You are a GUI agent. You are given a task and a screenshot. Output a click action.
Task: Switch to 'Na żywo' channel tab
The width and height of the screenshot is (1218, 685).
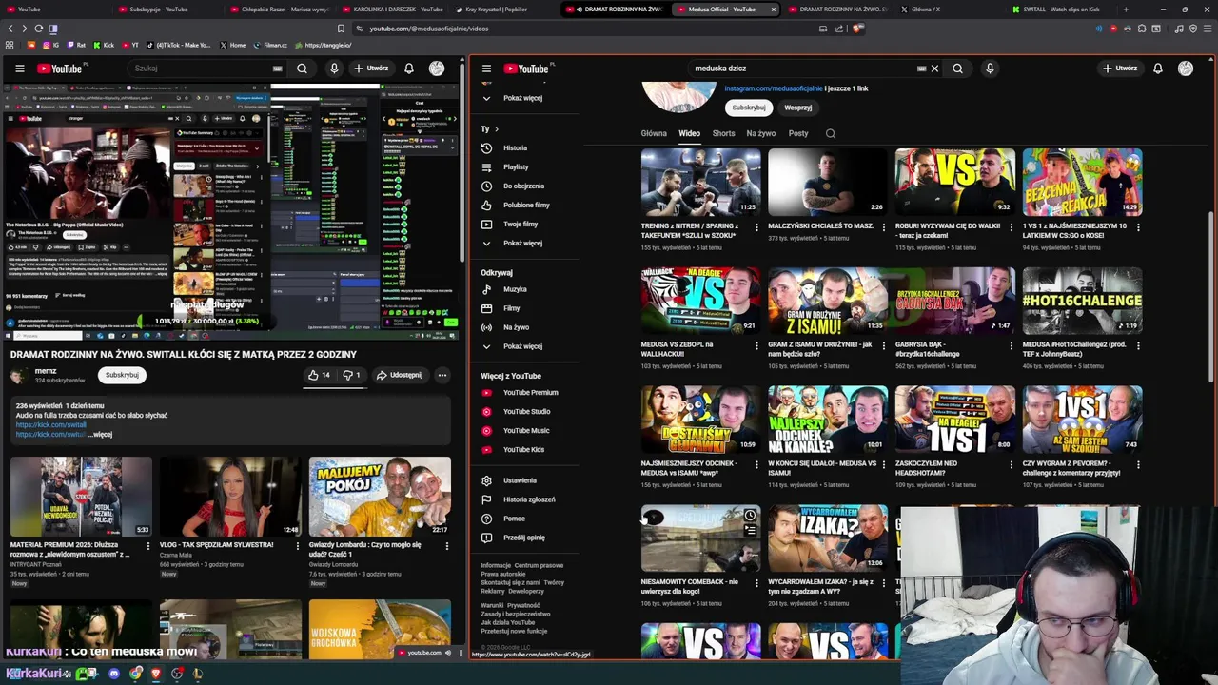[760, 134]
